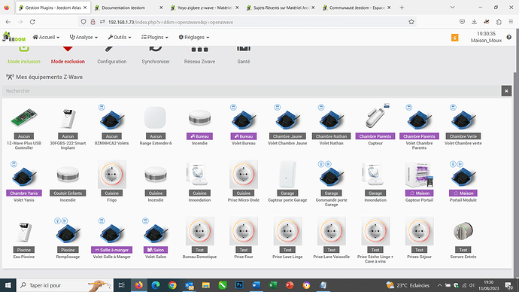Image resolution: width=519 pixels, height=292 pixels.
Task: Open the Capteur Portail device
Action: coord(419,182)
